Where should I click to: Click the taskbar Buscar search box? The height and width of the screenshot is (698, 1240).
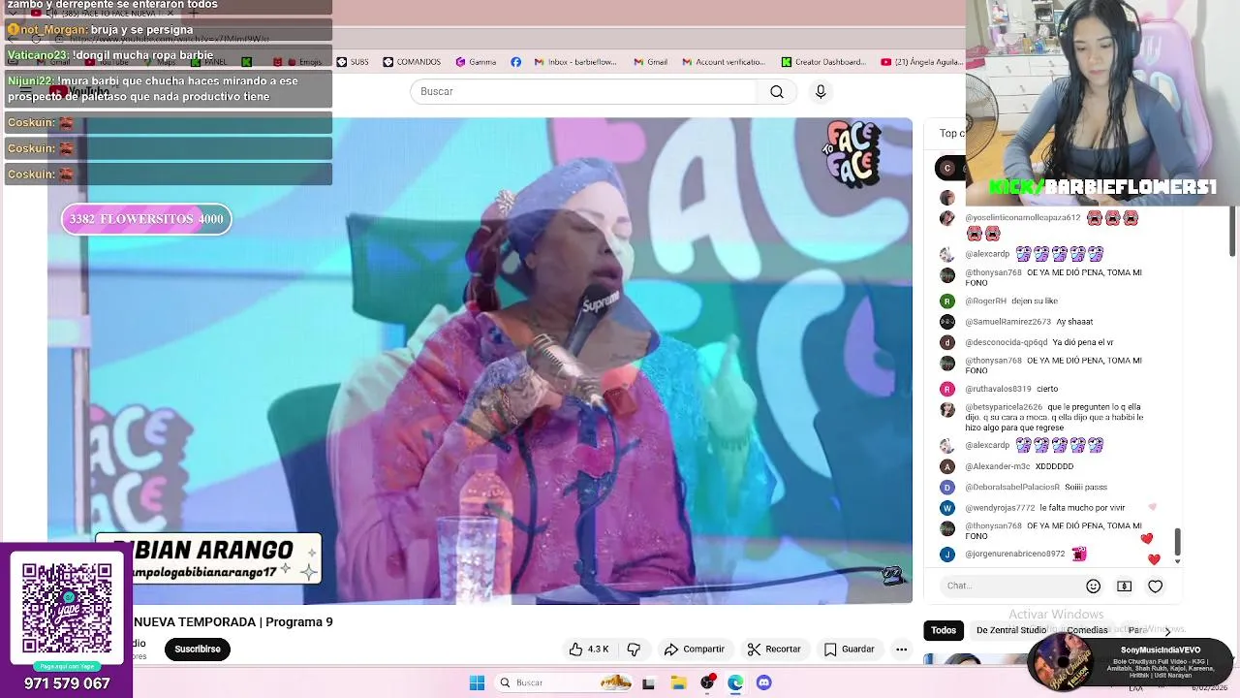[x=564, y=682]
